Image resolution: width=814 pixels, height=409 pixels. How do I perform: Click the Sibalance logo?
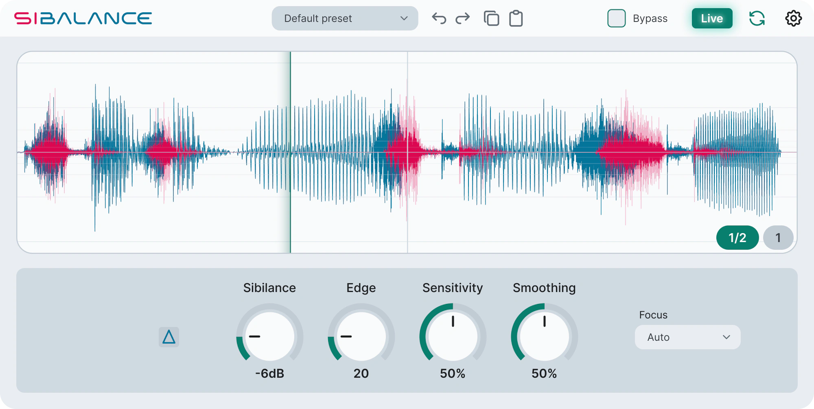[x=83, y=18]
